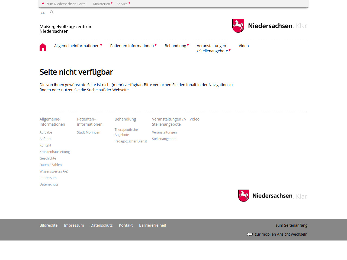Open Veranstaltungen / Stellenangebote menu
This screenshot has width=347, height=260.
pyautogui.click(x=213, y=48)
